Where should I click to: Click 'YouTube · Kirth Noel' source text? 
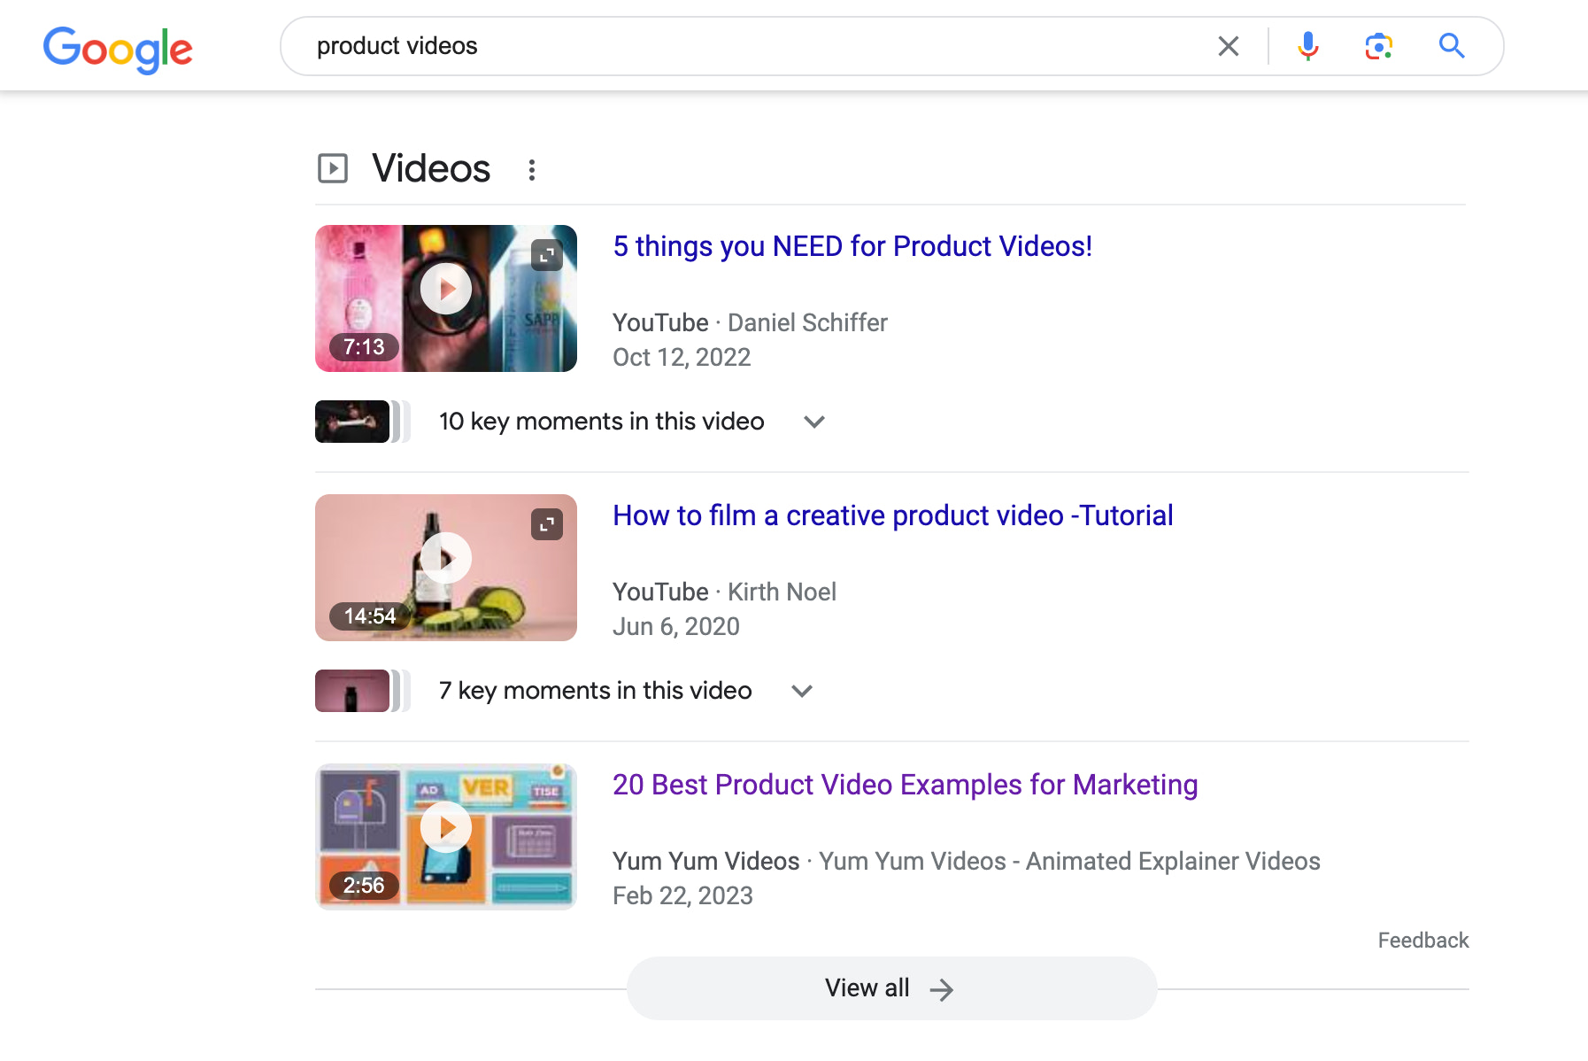click(724, 592)
